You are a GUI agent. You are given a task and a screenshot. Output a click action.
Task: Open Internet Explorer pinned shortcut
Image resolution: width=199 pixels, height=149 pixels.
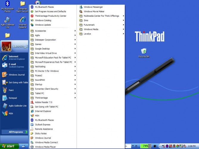(x=13, y=57)
